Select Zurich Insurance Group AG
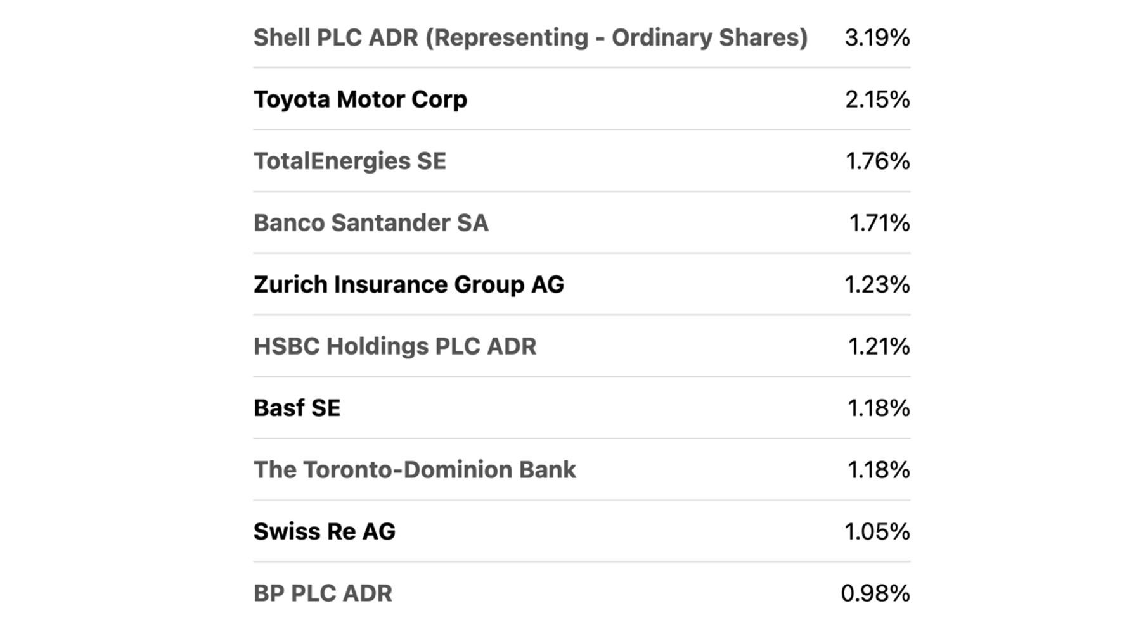 (408, 284)
